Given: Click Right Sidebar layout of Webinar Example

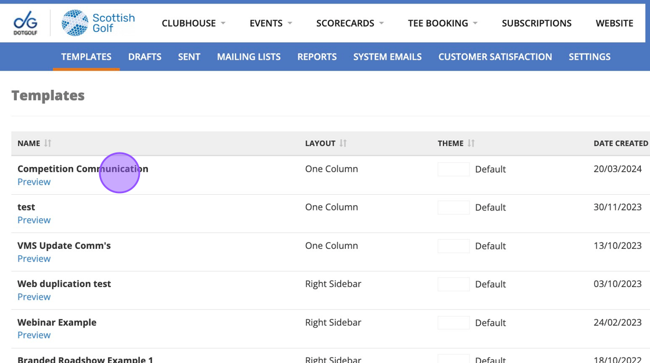Looking at the screenshot, I should [333, 322].
